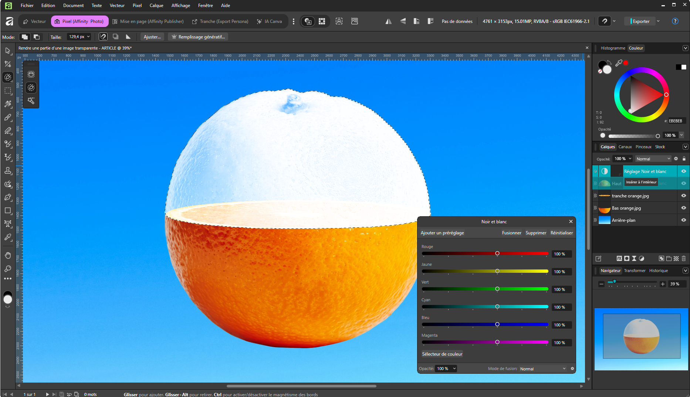This screenshot has width=690, height=397.
Task: Expand the Taille brush size dropdown
Action: point(88,37)
